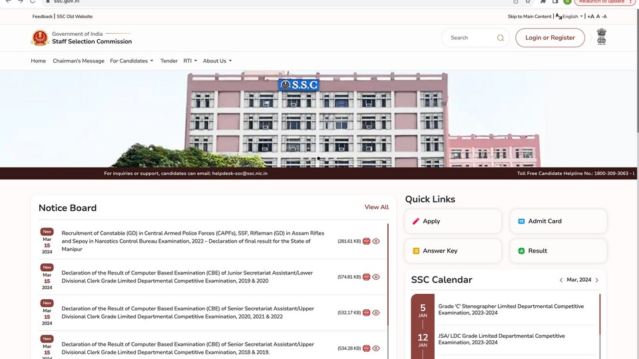Viewport: 639px width, 359px height.
Task: Reload the page in browser
Action: (33, 1)
